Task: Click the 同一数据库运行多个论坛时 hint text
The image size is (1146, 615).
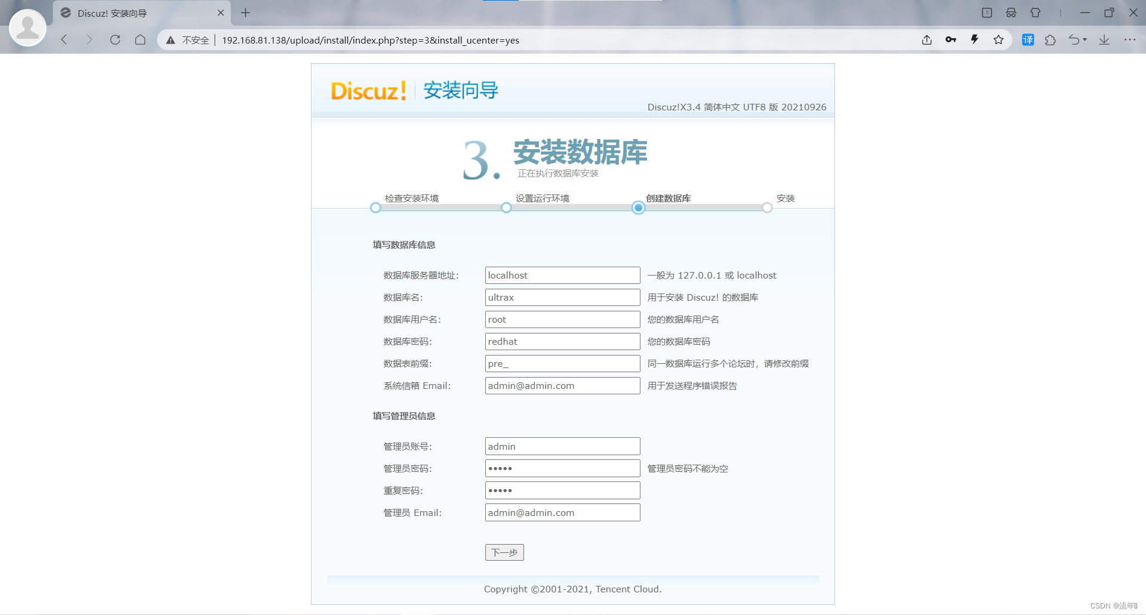Action: (728, 364)
